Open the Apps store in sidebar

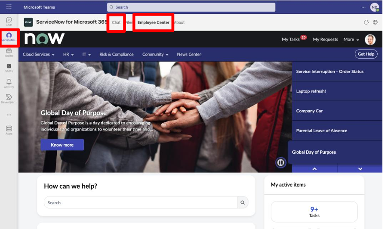pos(9,131)
